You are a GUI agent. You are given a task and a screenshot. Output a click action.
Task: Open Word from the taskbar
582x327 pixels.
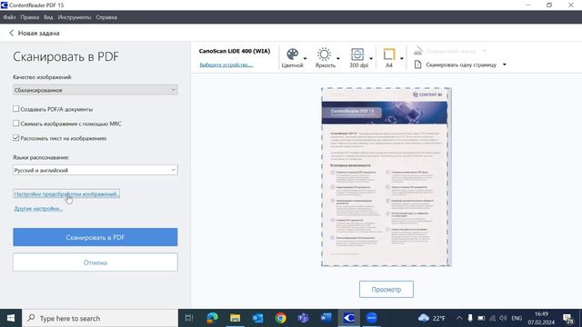click(x=326, y=318)
